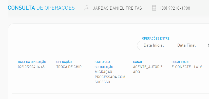Viewport: 209px width, 99px height.
Task: Click the Localidade column header
Action: pos(180,62)
